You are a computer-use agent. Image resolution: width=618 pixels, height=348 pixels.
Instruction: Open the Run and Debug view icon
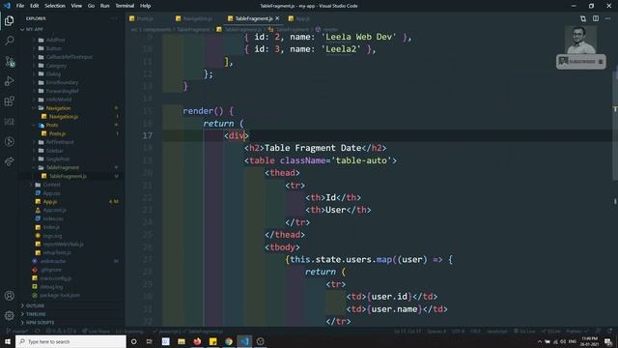click(x=9, y=81)
